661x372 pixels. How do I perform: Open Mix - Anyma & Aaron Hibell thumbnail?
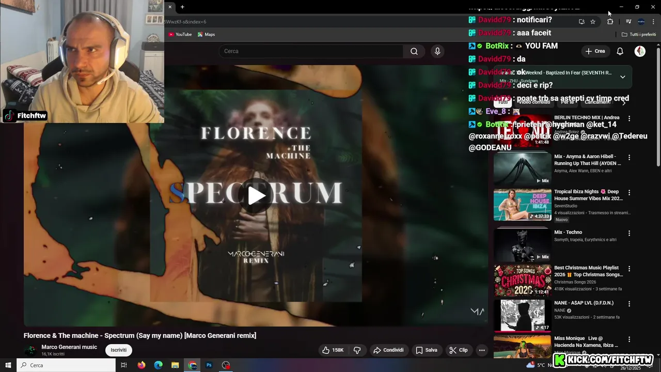pyautogui.click(x=523, y=169)
